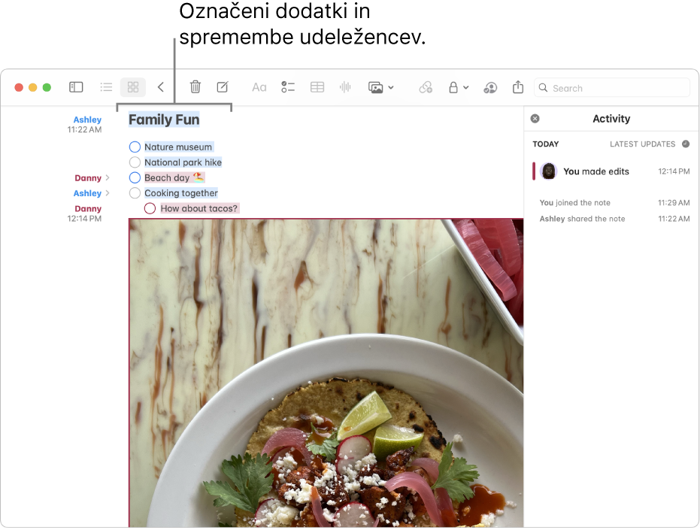This screenshot has height=530, width=700.
Task: Open the Aa text format menu
Action: 259,87
